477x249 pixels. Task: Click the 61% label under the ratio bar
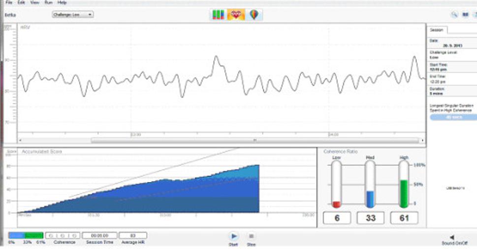40,242
